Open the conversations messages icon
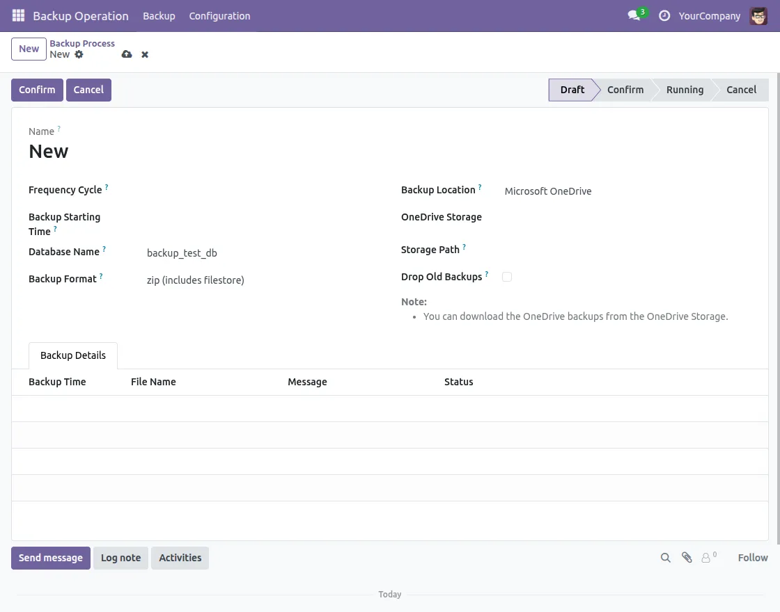The width and height of the screenshot is (780, 612). tap(634, 15)
